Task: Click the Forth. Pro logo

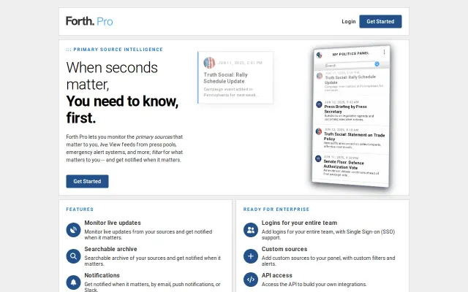Action: (89, 21)
